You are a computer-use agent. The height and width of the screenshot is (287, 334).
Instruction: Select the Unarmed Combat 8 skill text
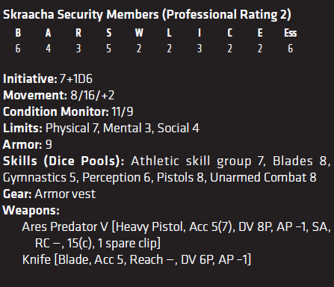[x=263, y=178]
